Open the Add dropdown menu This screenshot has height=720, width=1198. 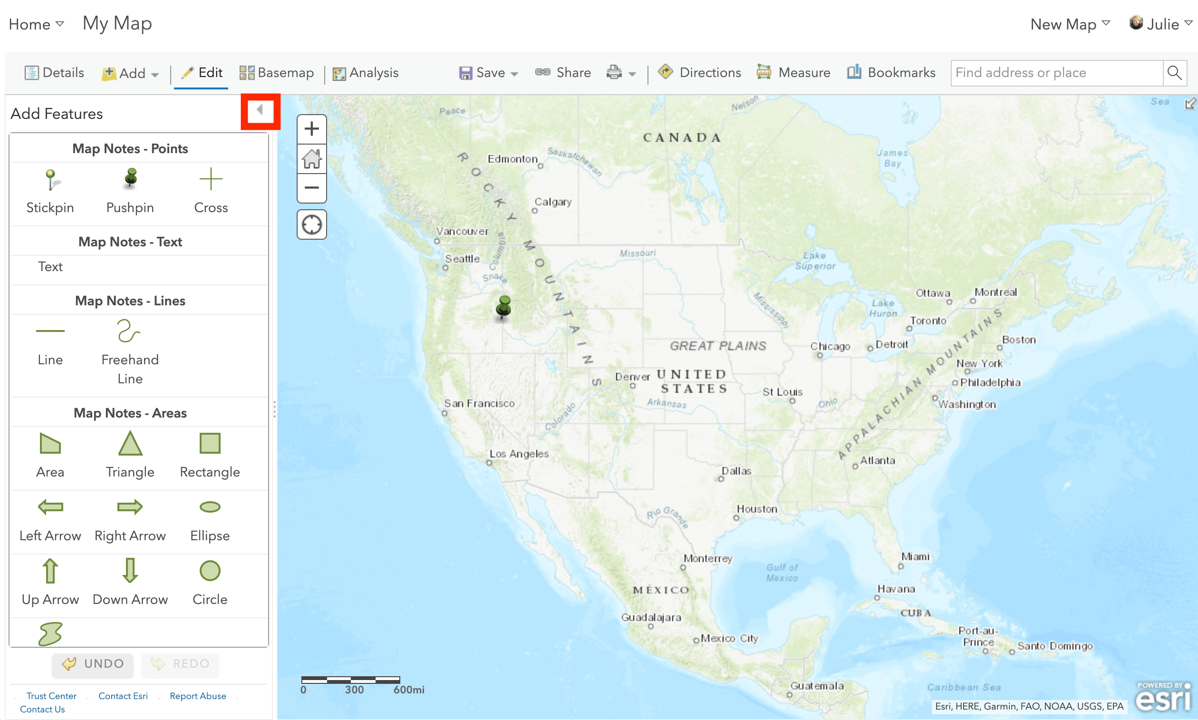coord(130,73)
